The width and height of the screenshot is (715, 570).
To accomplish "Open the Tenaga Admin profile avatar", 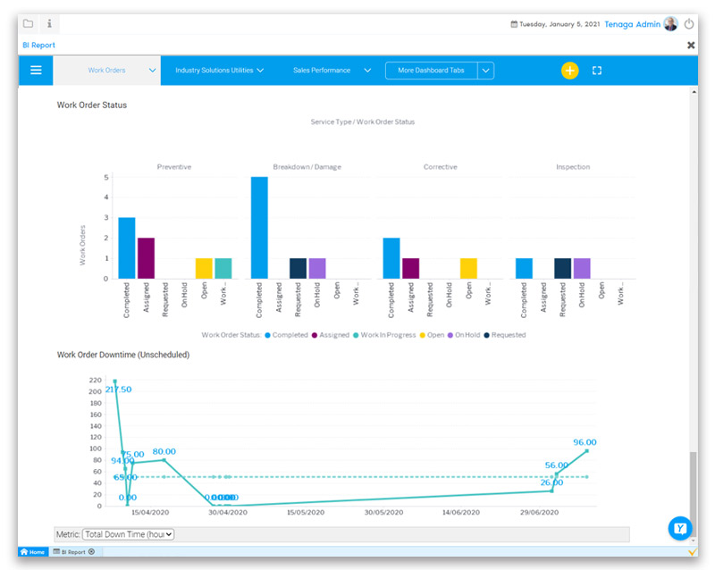I will point(670,24).
